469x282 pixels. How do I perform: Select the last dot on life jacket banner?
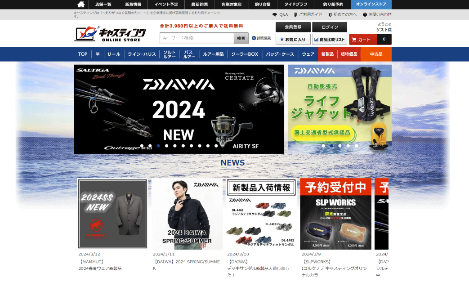point(356,146)
